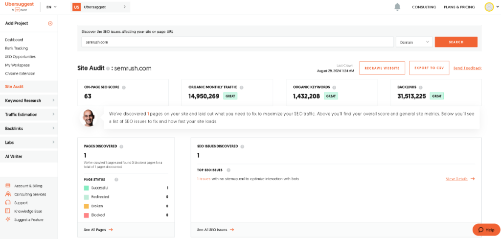Screen dimensions: 501x239
Task: Click the orange SEARCH button
Action: pos(456,42)
